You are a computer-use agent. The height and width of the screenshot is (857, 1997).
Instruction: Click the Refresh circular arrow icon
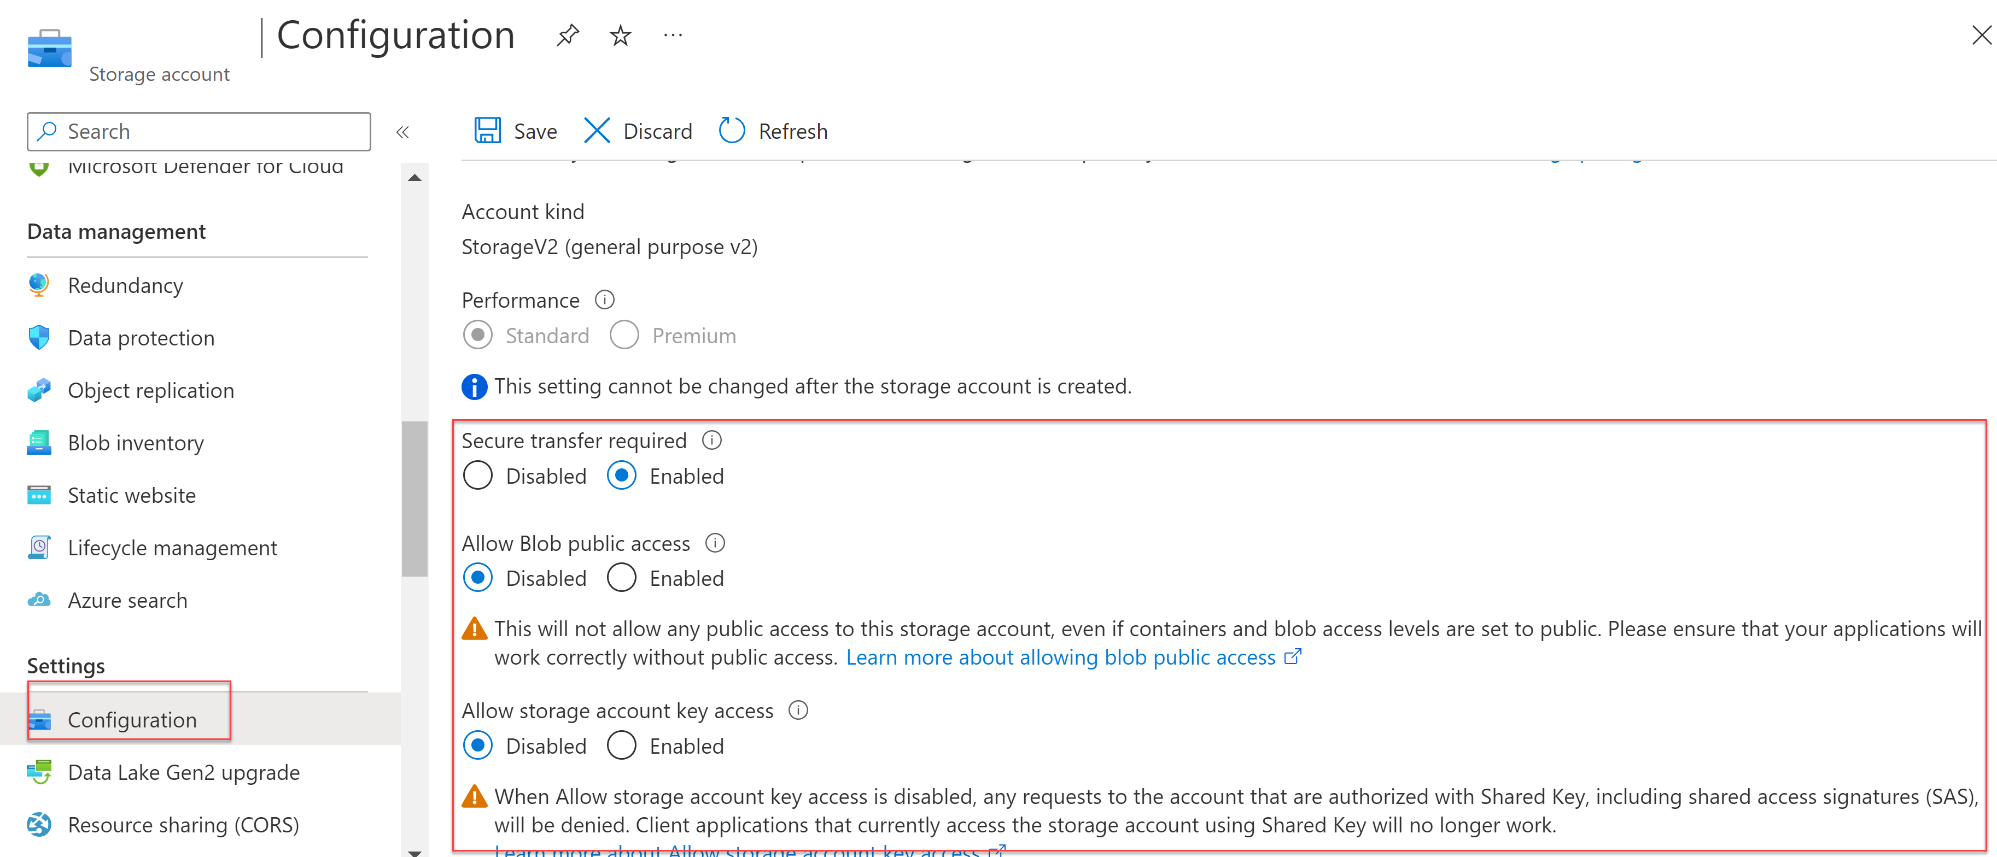[732, 131]
